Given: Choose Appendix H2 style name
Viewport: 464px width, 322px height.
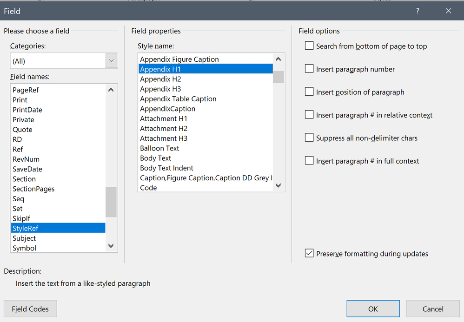Looking at the screenshot, I should coord(160,79).
